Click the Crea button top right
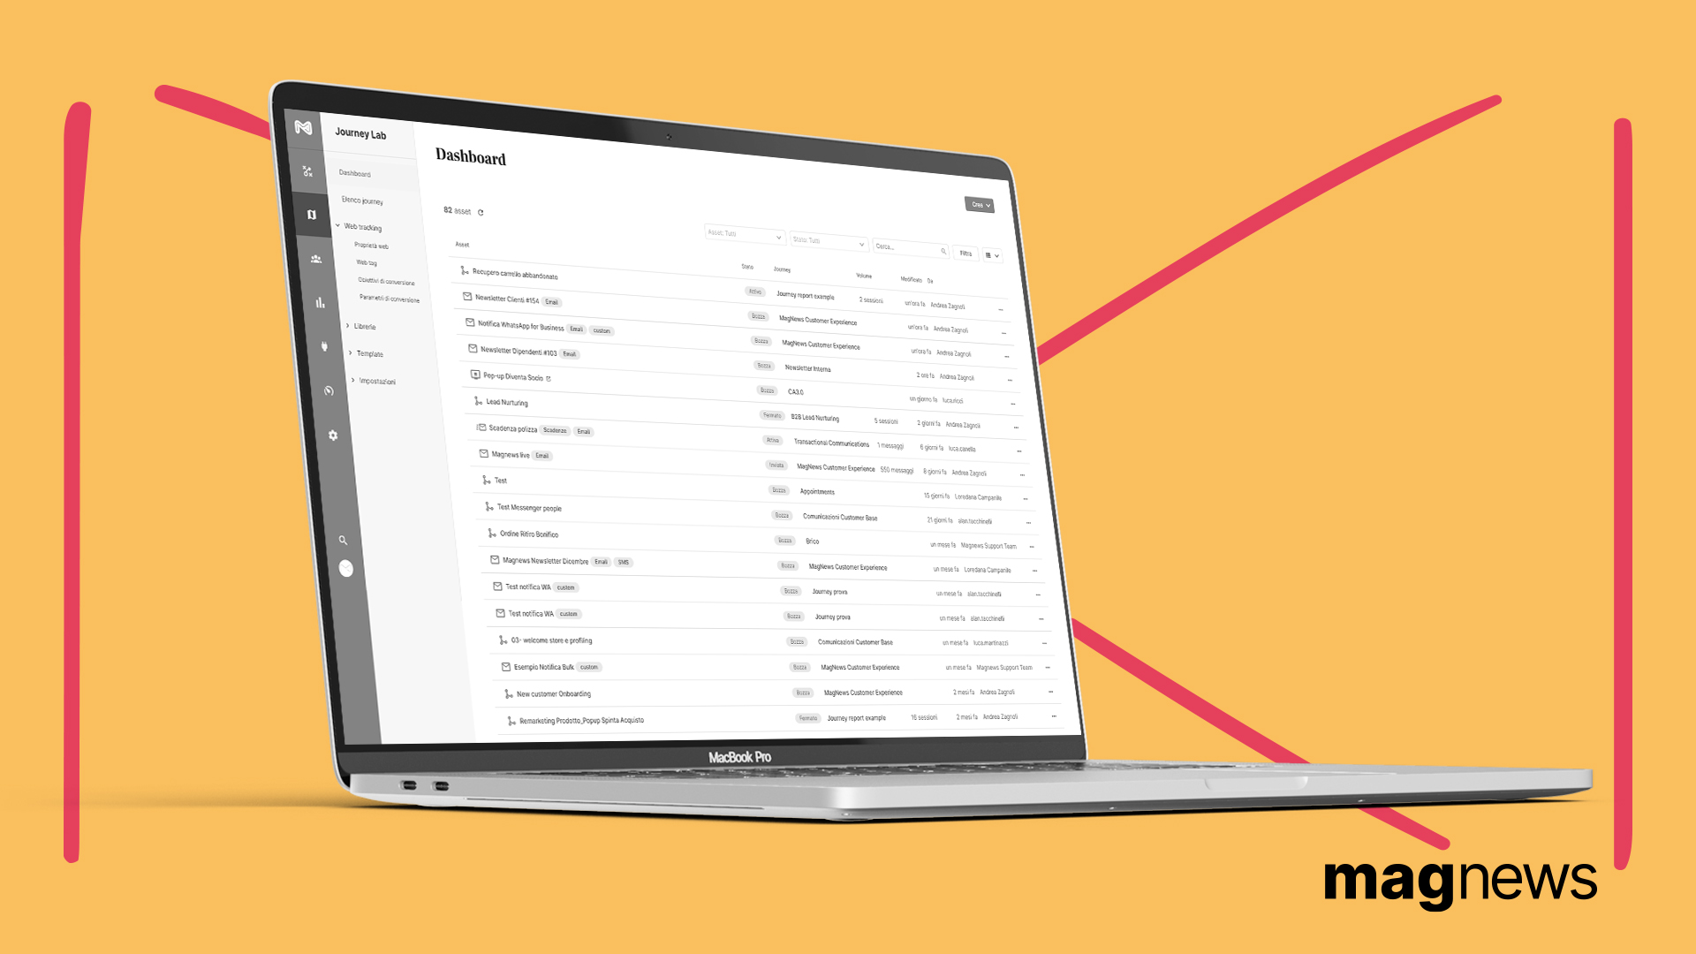 pyautogui.click(x=979, y=205)
